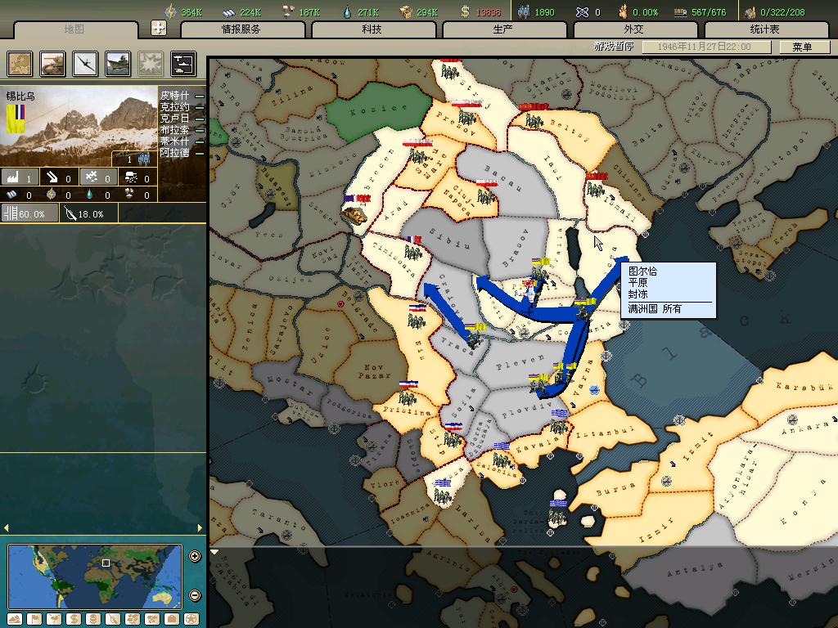Switch to terrain map mode icon
Screen dimensions: 838x628
(14, 619)
